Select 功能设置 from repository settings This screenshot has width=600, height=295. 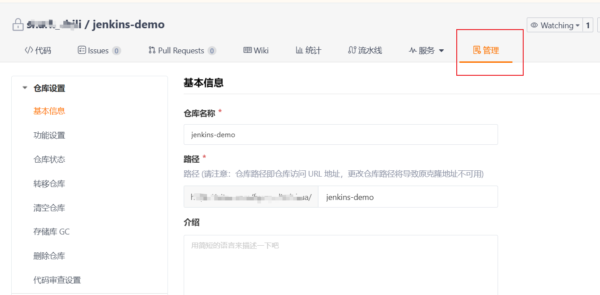click(x=49, y=135)
